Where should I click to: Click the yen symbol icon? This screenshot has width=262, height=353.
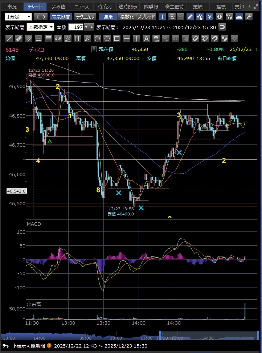210,17
